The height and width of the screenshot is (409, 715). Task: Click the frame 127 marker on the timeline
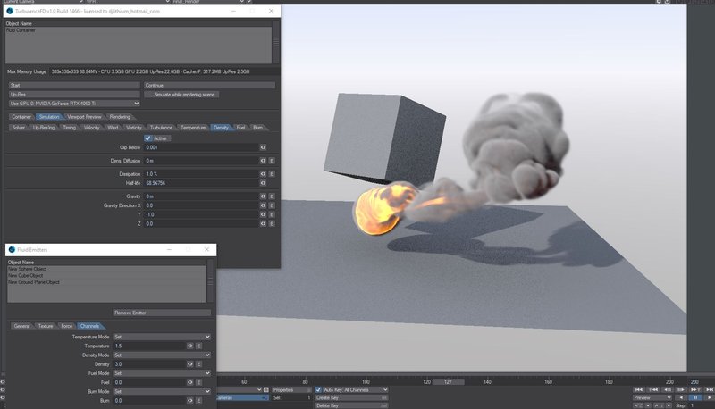pyautogui.click(x=449, y=382)
